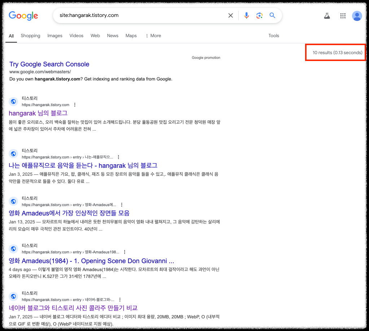Open Search Labs flask icon
This screenshot has width=369, height=331.
[327, 16]
